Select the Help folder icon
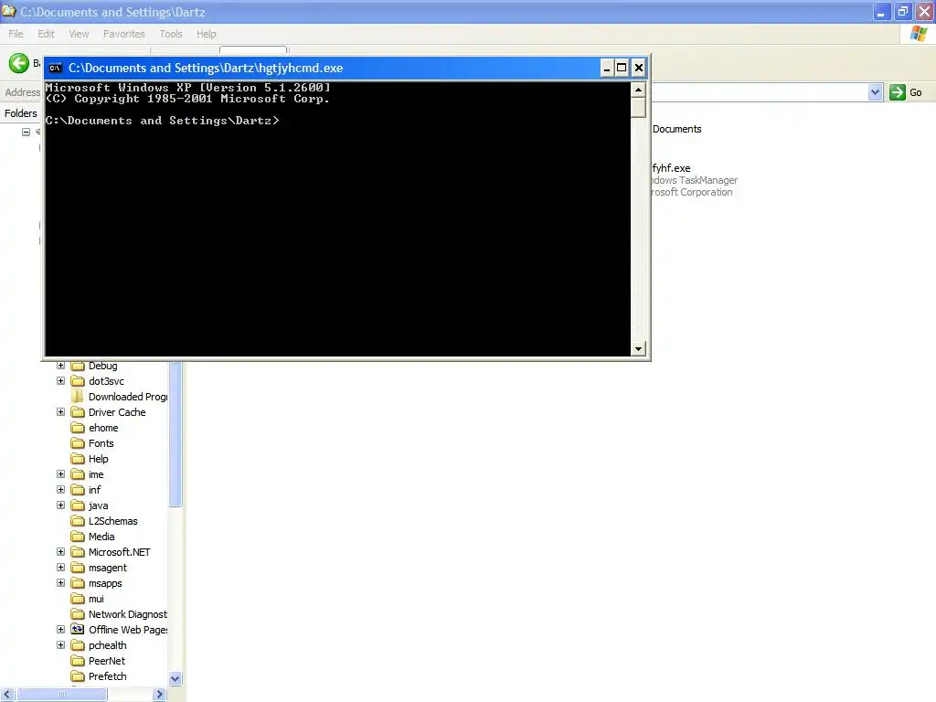Screen dimensions: 936x702 pyautogui.click(x=78, y=459)
